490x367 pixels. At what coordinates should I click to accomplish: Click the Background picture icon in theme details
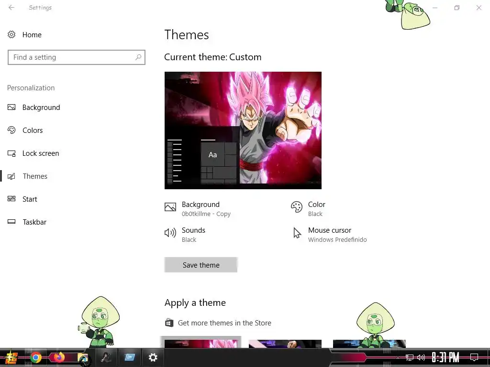tap(170, 207)
